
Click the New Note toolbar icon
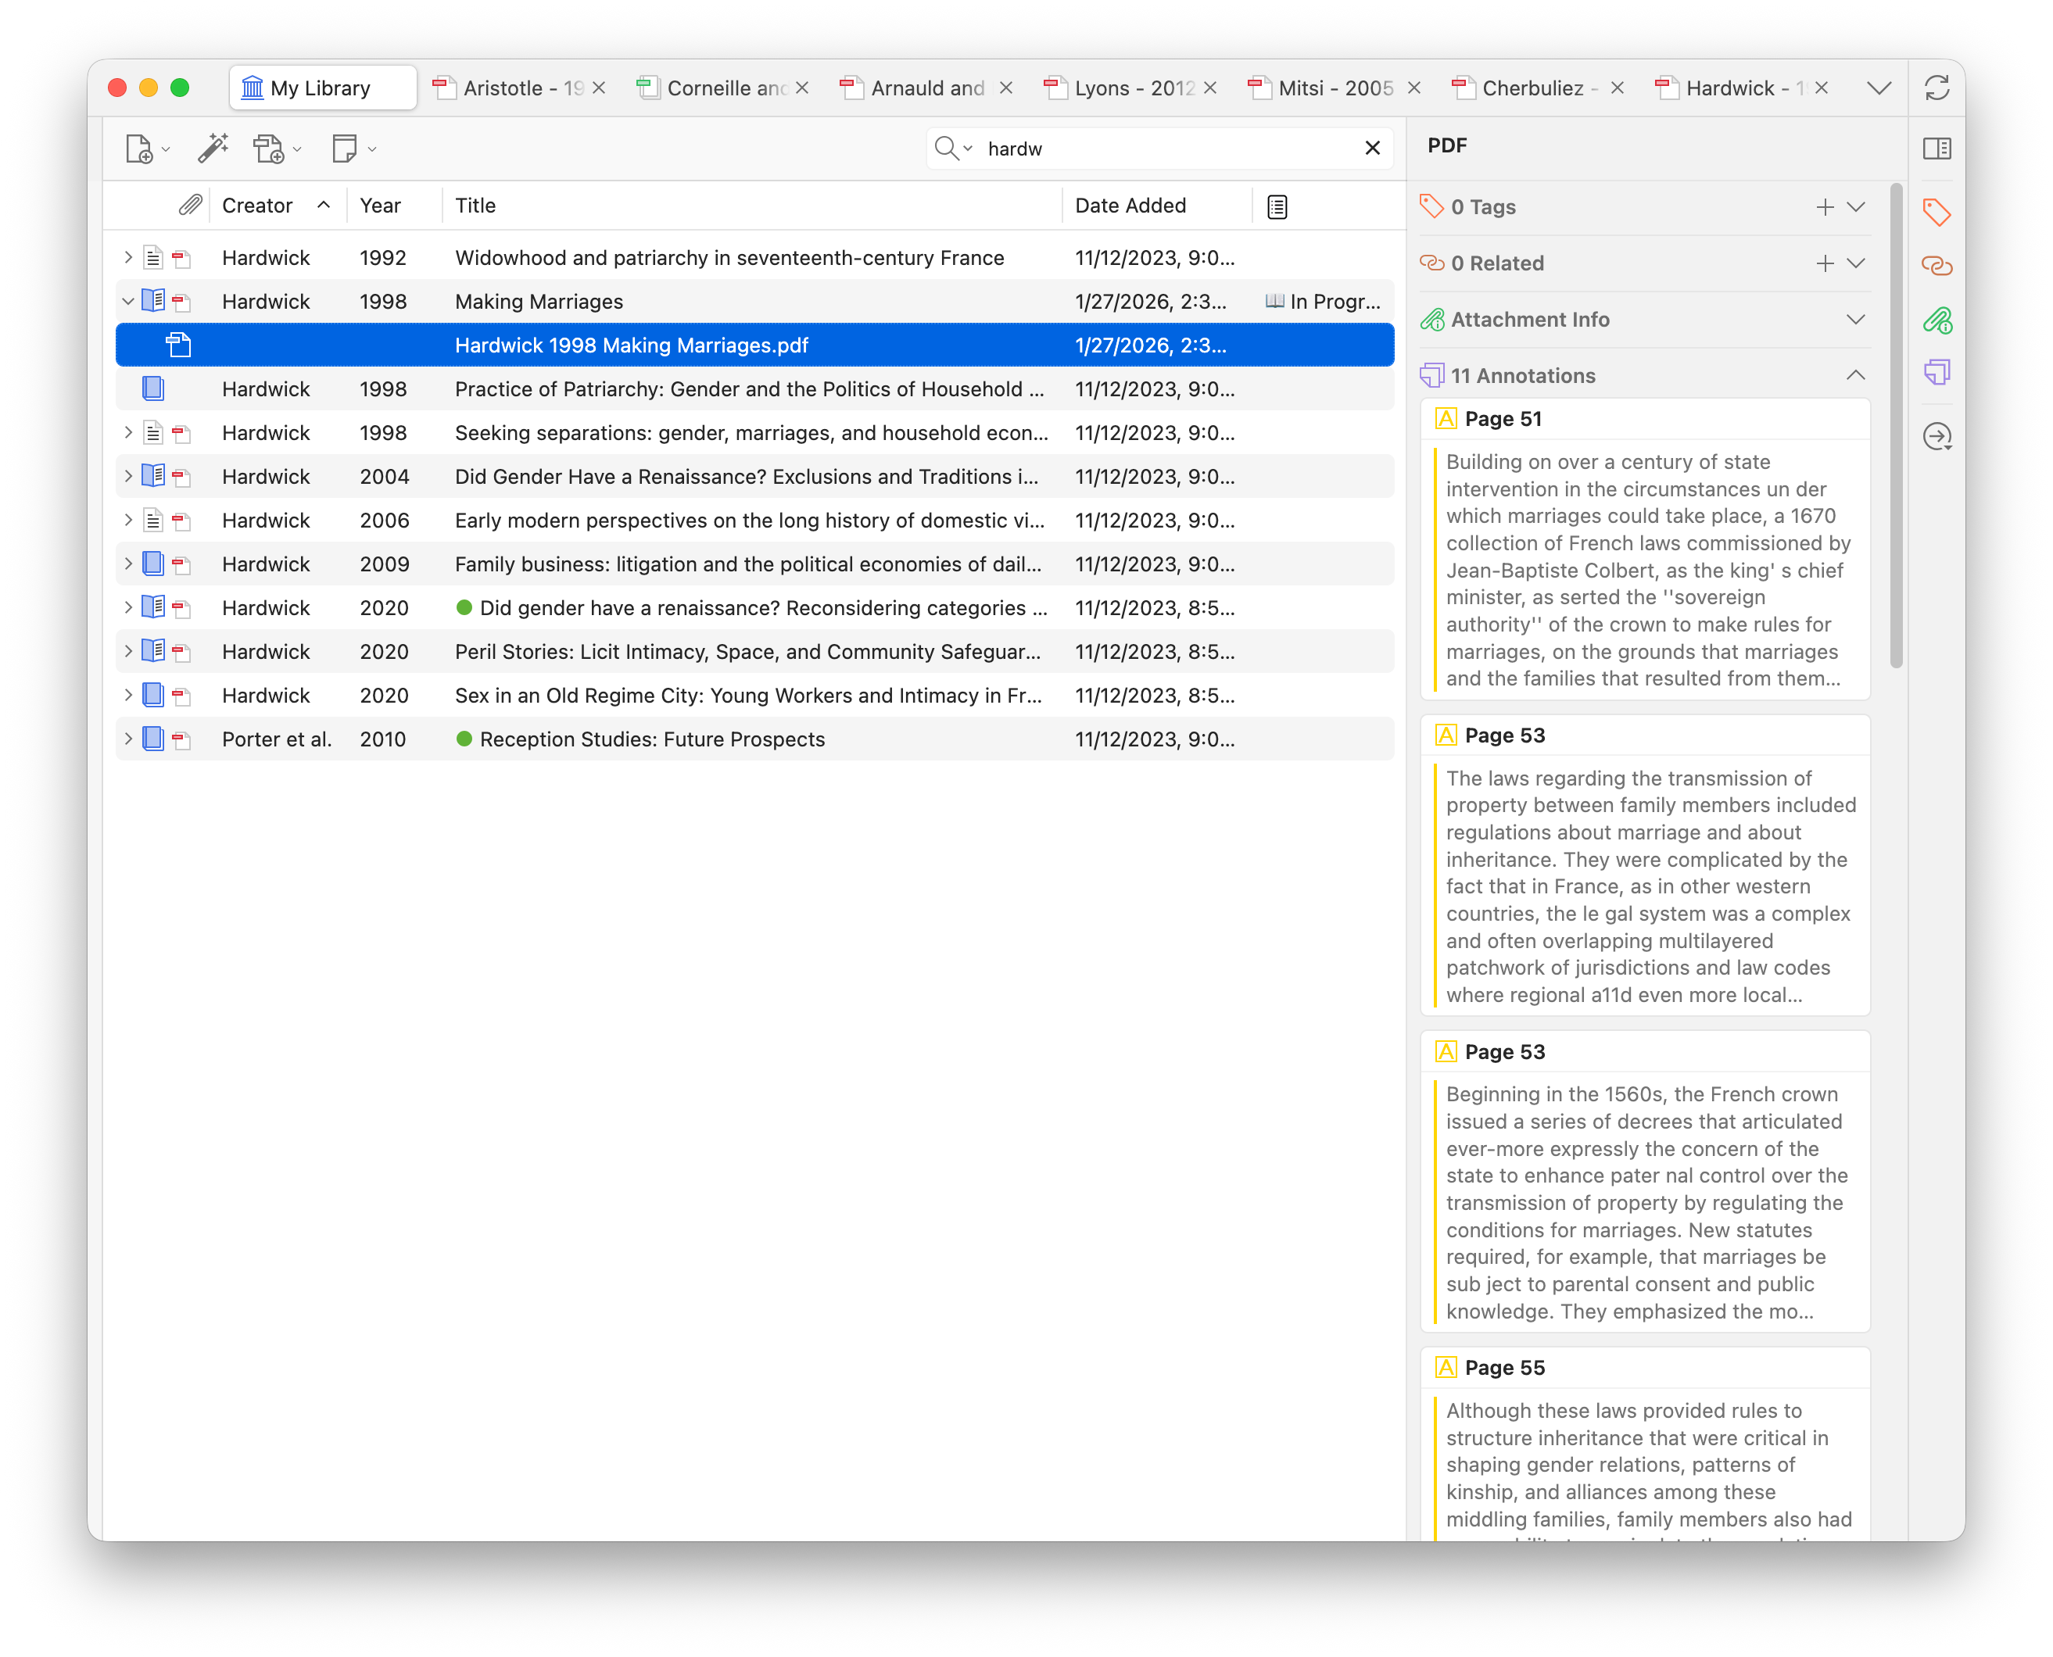point(344,148)
